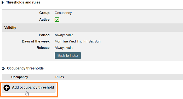The width and height of the screenshot is (183, 99).
Task: Collapse the Thresholds and rules triangle
Action: click(3, 2)
